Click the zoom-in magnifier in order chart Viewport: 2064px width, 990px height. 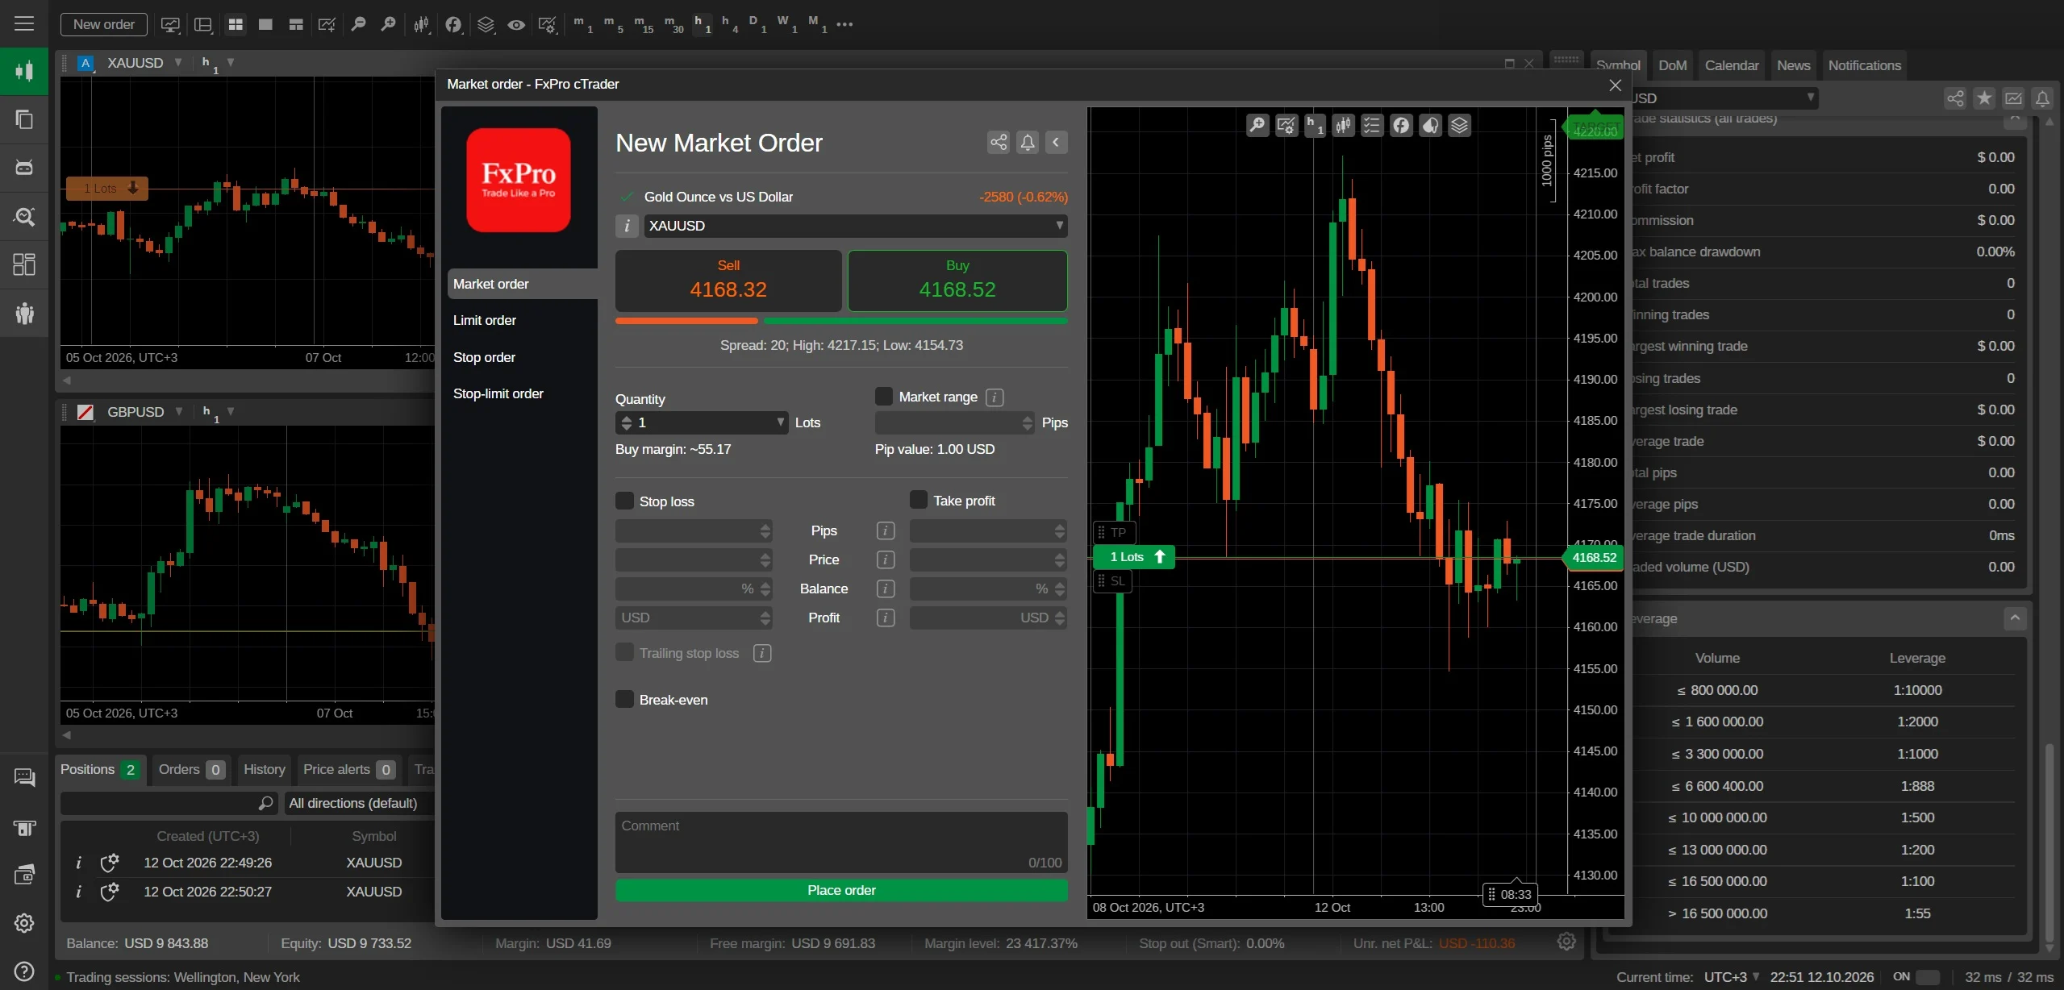1257,125
